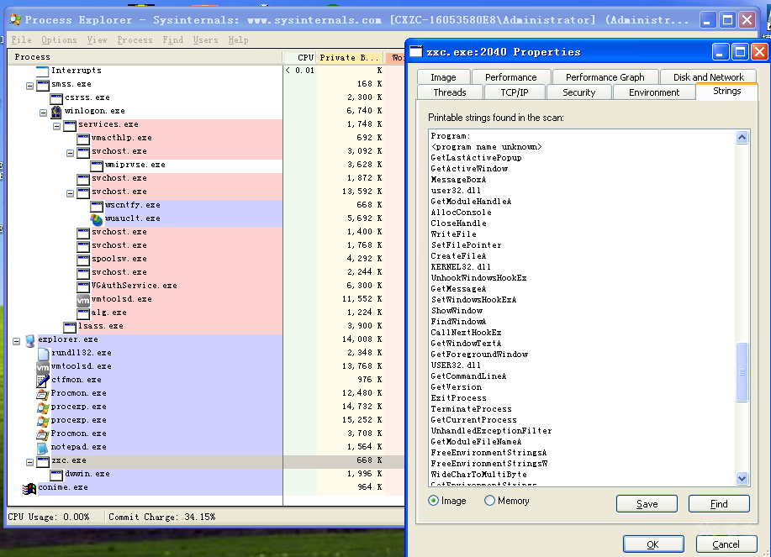This screenshot has height=557, width=771.
Task: Open the Users menu
Action: click(x=205, y=39)
